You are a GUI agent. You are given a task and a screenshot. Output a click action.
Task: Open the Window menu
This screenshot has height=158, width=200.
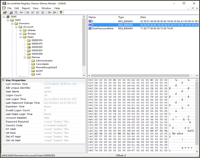click(46, 8)
